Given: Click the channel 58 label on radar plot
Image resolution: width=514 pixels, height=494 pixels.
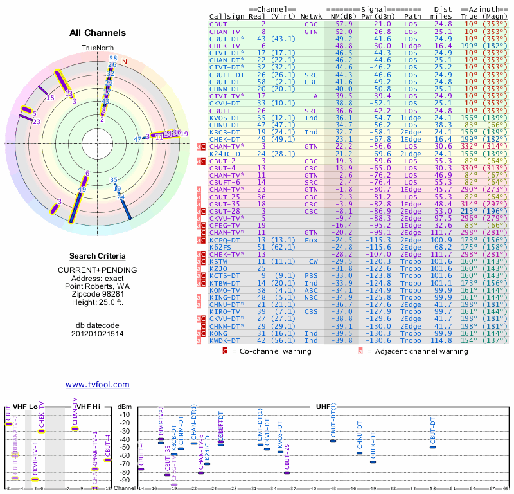Looking at the screenshot, I should click(x=113, y=59).
